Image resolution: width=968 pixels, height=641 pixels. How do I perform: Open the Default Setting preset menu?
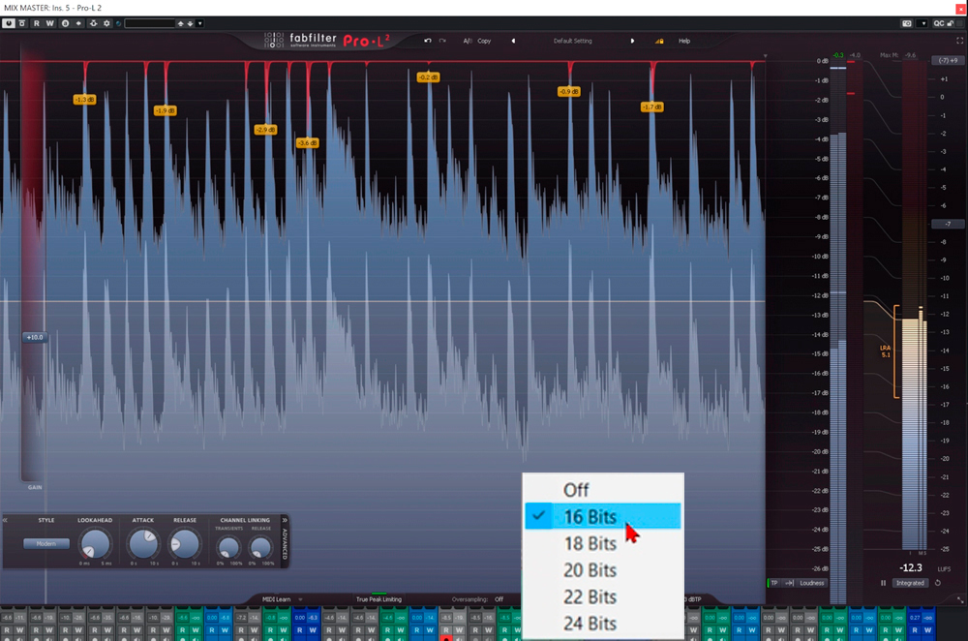click(x=572, y=41)
